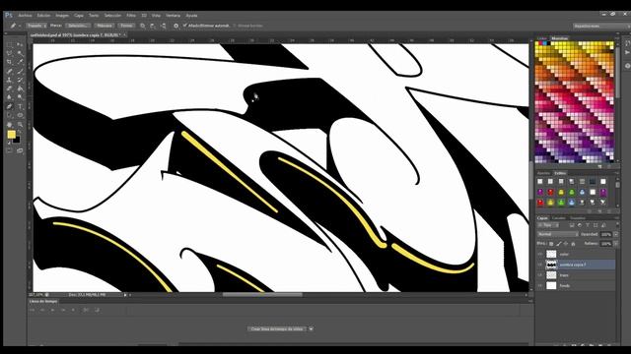The width and height of the screenshot is (631, 354).
Task: Switch to the Estilos tab
Action: coord(560,173)
